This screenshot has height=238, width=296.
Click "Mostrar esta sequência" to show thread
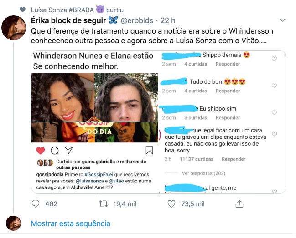[70, 223]
